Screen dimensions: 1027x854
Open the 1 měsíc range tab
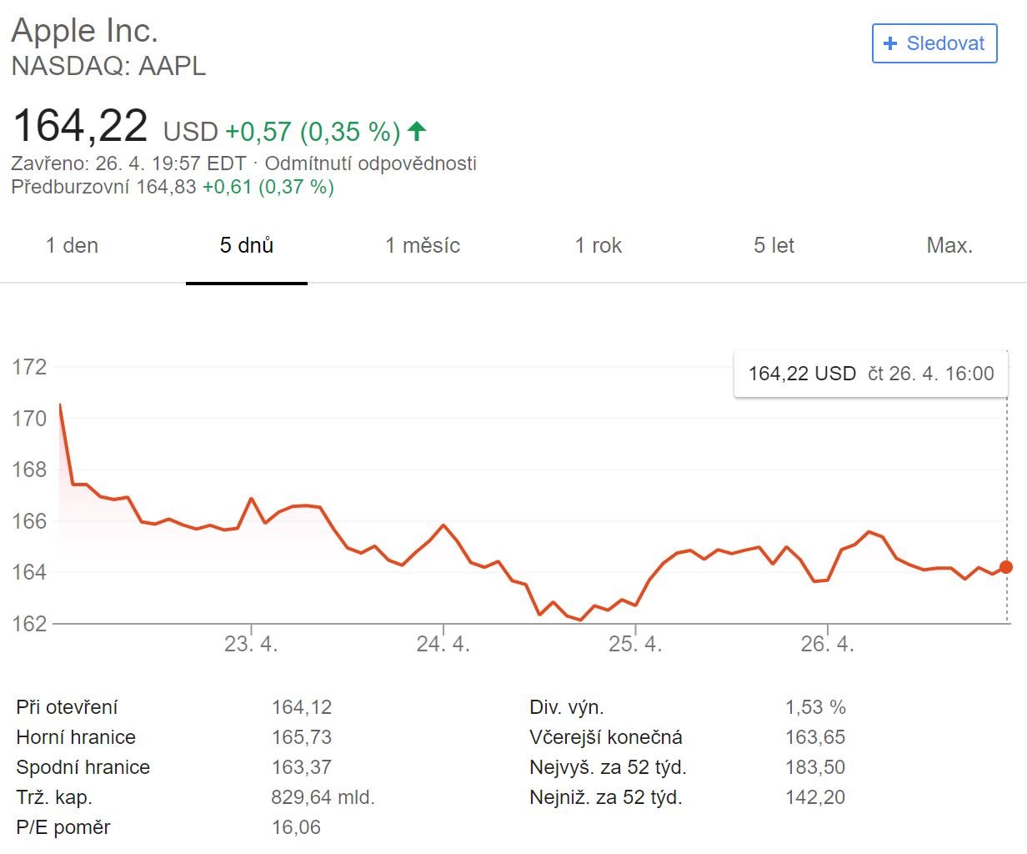tap(423, 245)
